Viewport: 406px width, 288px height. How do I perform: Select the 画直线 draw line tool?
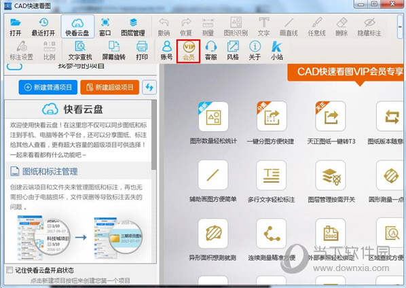point(289,27)
